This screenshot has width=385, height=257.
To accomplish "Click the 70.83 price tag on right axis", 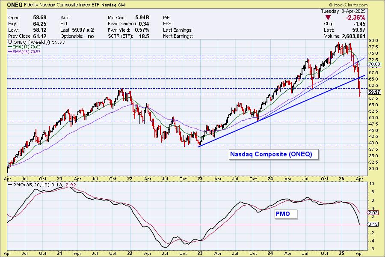I will [374, 64].
